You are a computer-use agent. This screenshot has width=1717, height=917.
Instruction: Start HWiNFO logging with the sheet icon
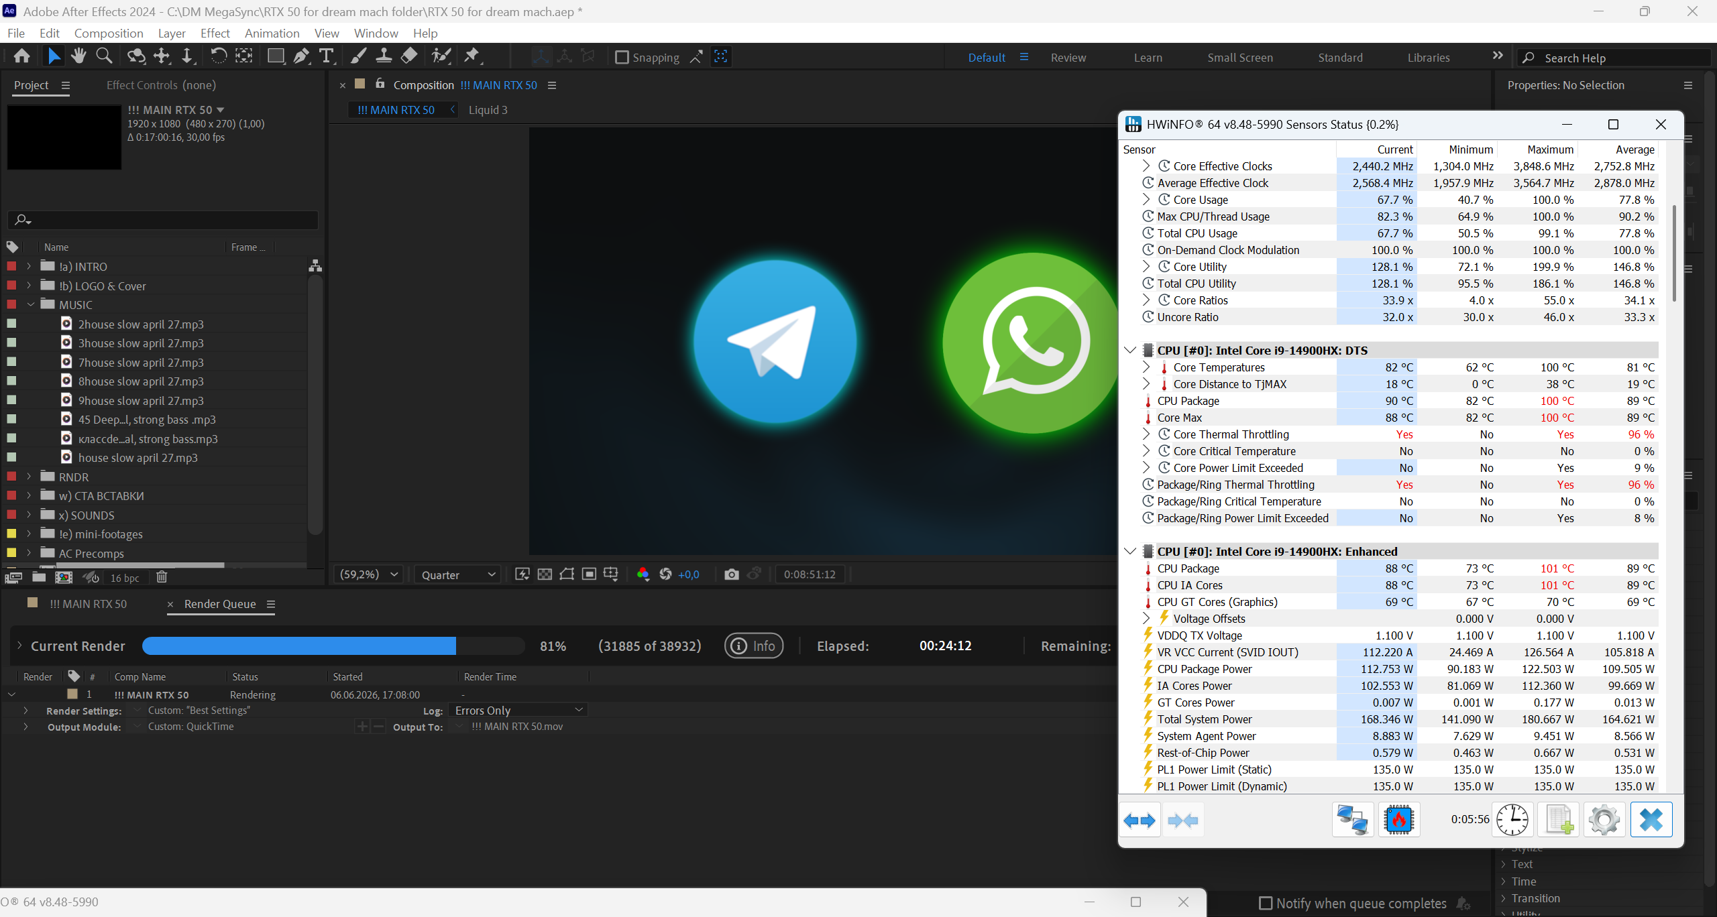(x=1559, y=819)
